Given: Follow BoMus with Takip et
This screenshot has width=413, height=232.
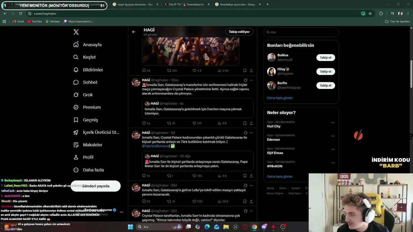Looking at the screenshot, I should [x=326, y=58].
